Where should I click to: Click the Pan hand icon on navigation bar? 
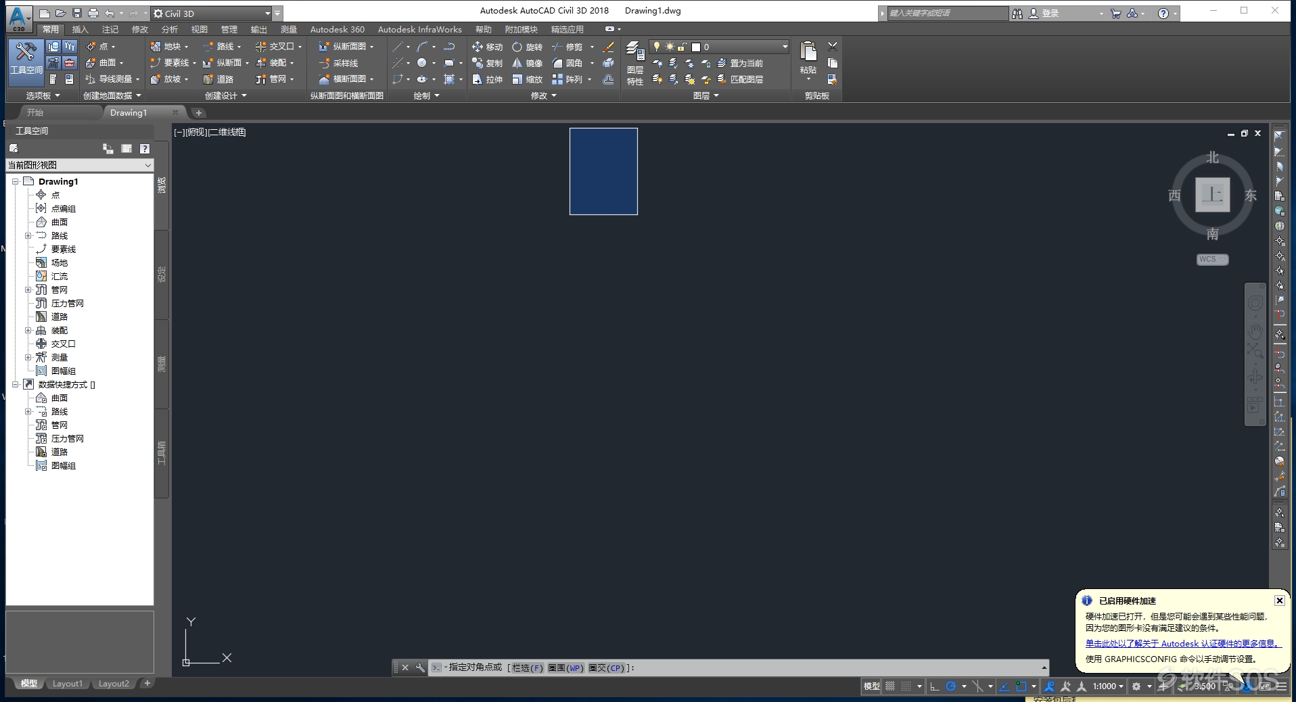tap(1255, 331)
